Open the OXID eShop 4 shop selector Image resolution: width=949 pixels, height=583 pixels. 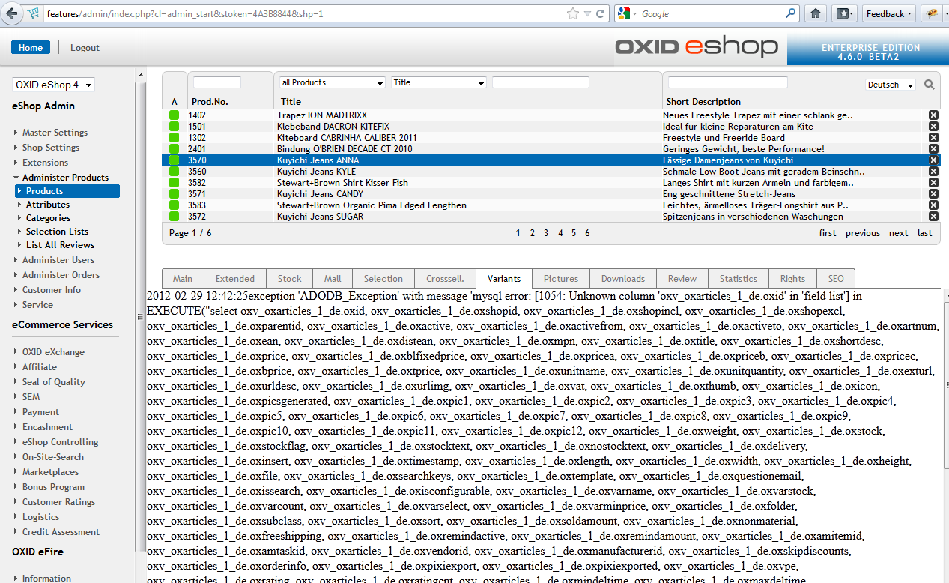(53, 85)
